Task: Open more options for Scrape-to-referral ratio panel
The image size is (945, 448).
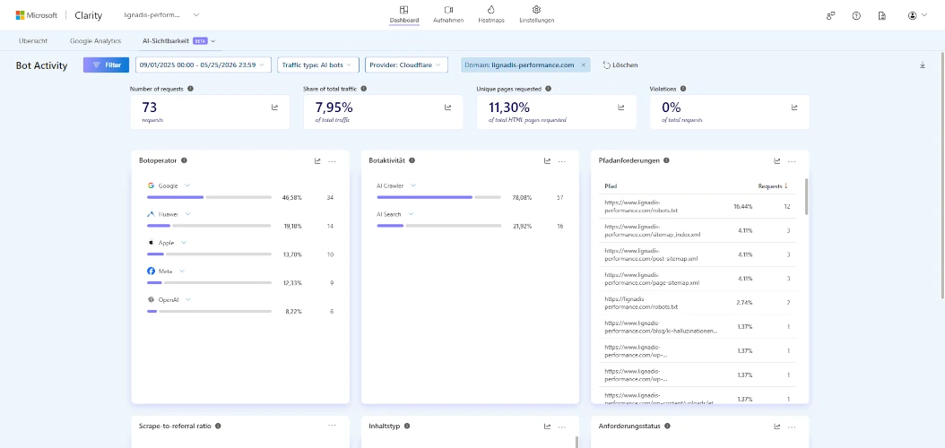Action: click(x=332, y=426)
